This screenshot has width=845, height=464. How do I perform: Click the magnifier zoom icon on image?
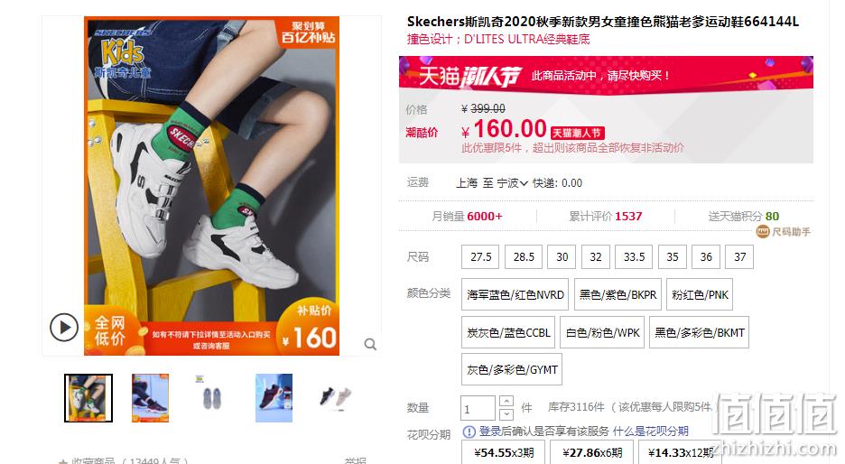370,344
